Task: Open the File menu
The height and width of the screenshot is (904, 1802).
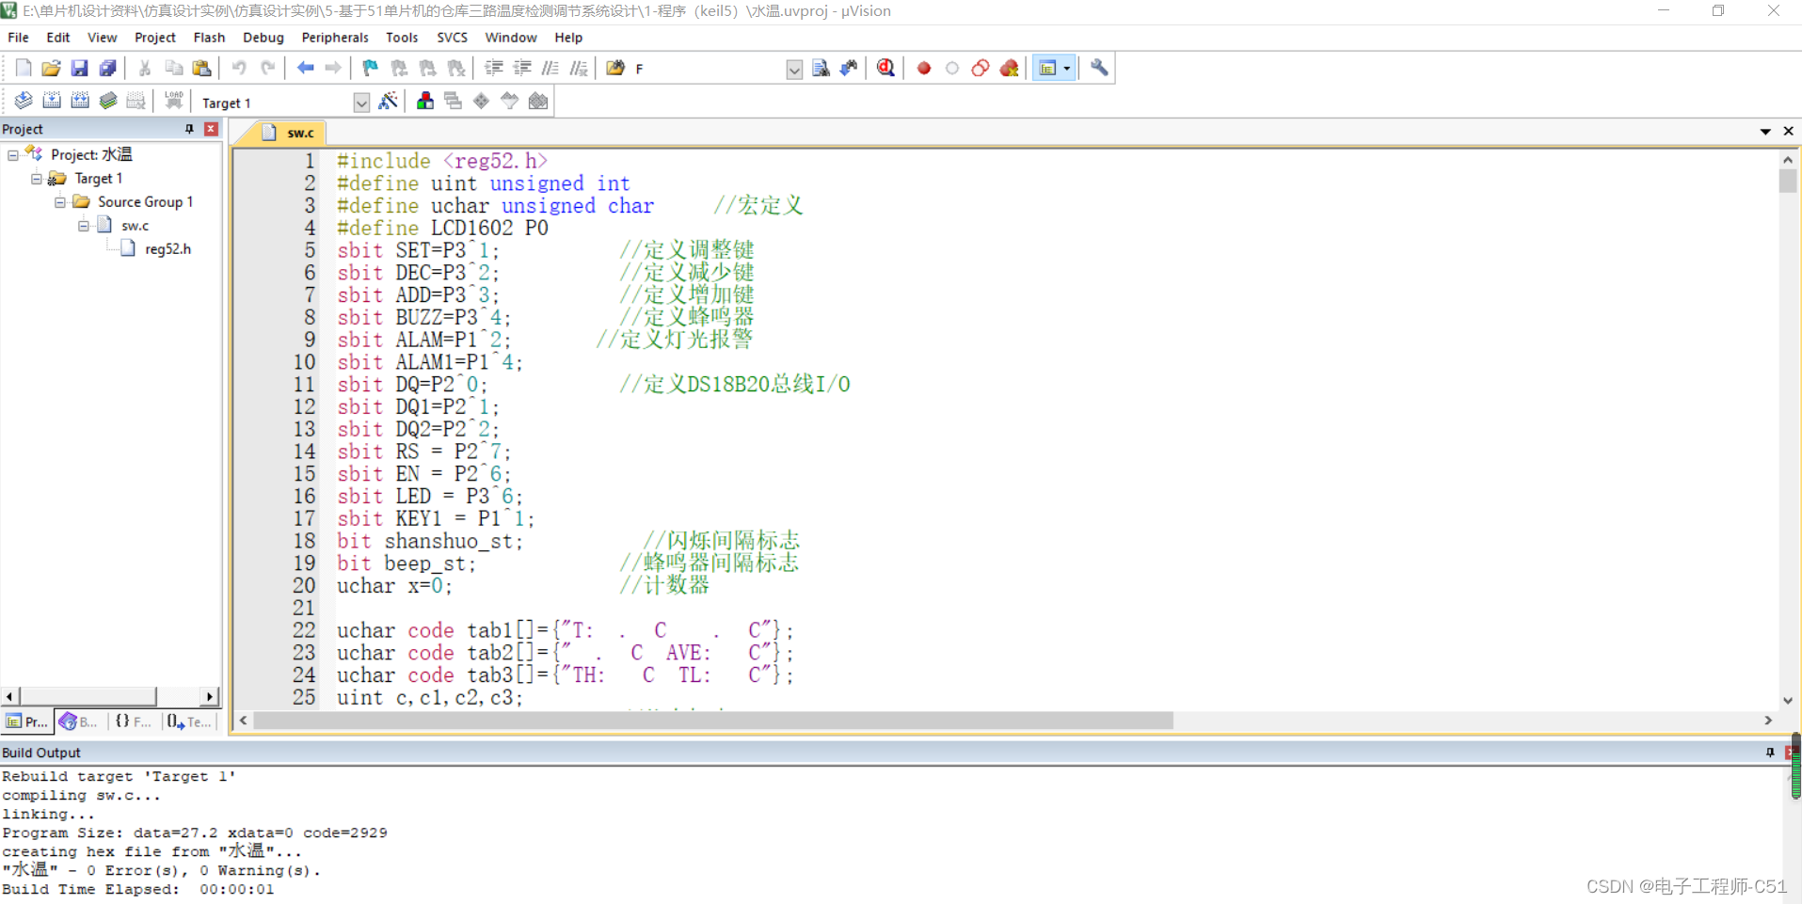Action: tap(18, 38)
